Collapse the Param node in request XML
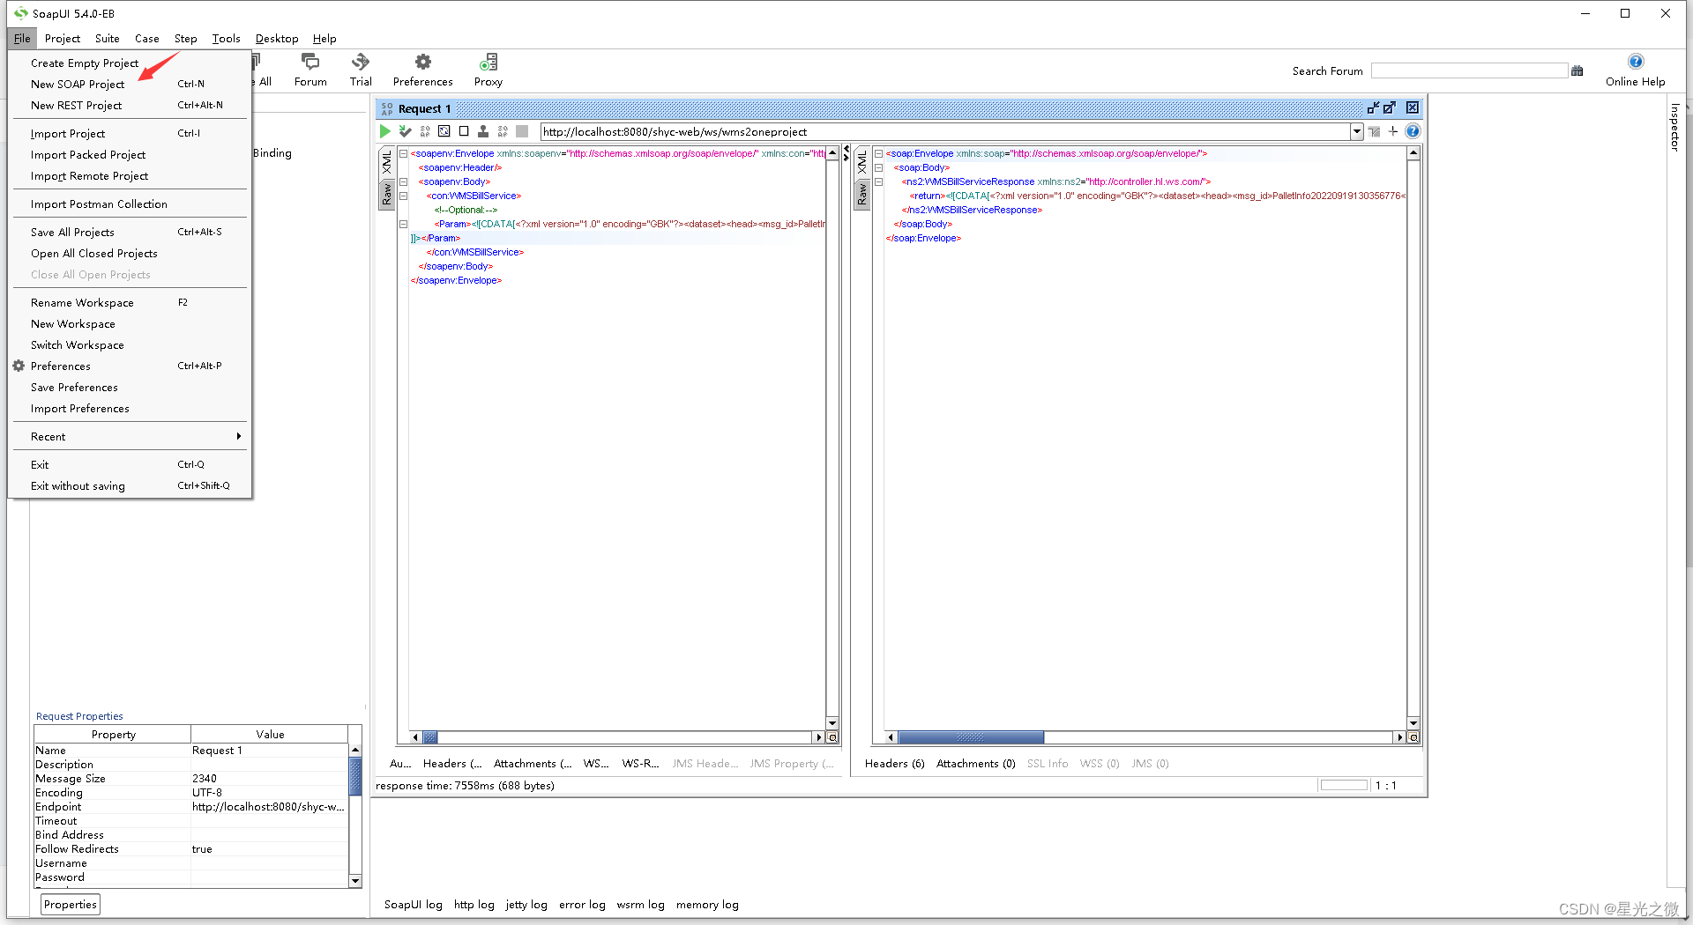1693x925 pixels. point(403,224)
